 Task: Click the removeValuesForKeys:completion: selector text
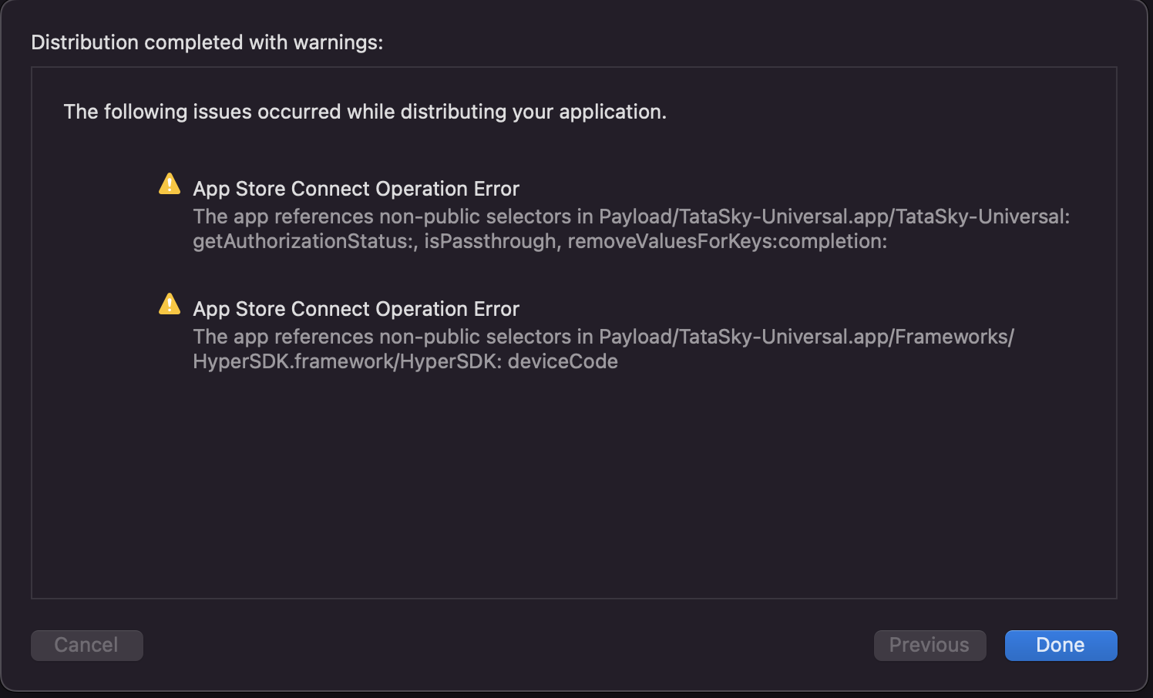pyautogui.click(x=727, y=241)
